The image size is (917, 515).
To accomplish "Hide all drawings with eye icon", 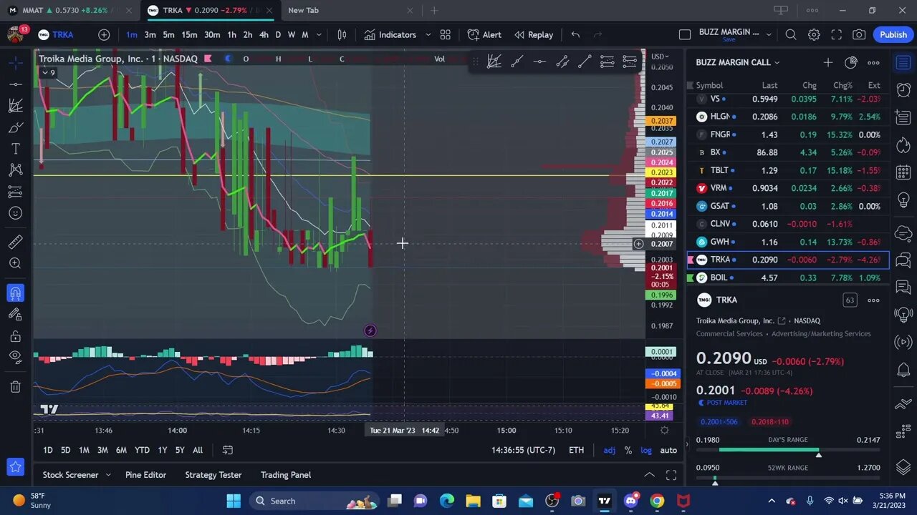I will (15, 358).
